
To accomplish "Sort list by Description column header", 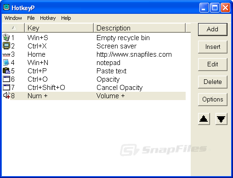I will [140, 28].
